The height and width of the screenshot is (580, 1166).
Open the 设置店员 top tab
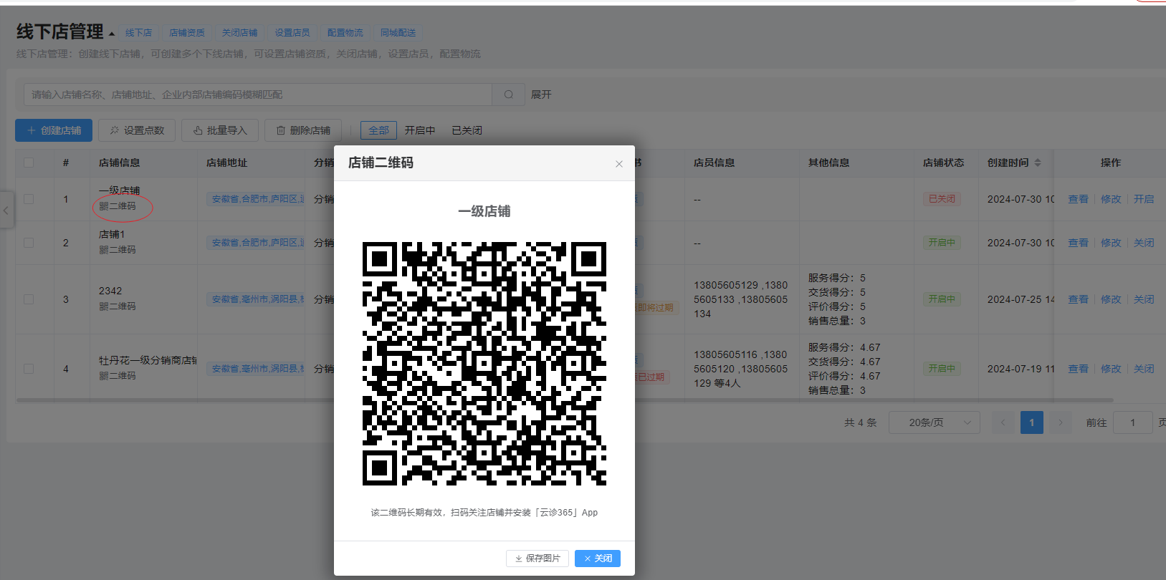(x=292, y=33)
